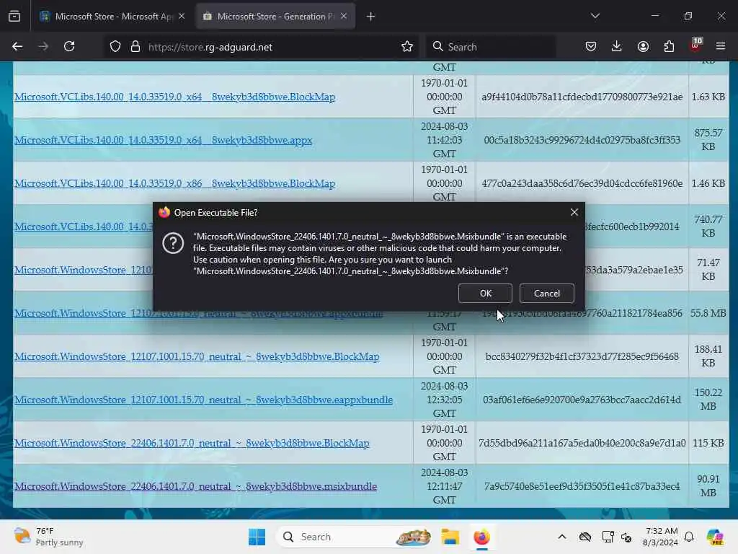Click the browser Search field
The width and height of the screenshot is (738, 554).
tap(492, 47)
